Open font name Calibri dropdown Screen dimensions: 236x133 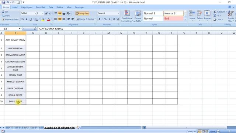(35, 13)
